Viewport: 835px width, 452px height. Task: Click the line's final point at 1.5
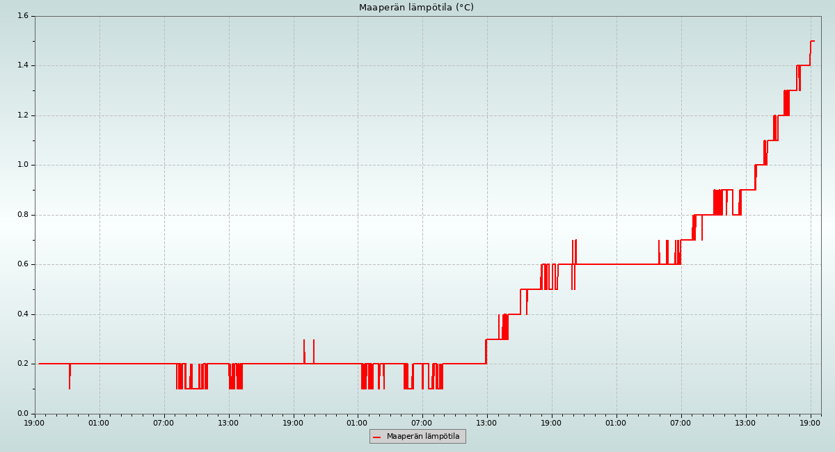click(813, 41)
